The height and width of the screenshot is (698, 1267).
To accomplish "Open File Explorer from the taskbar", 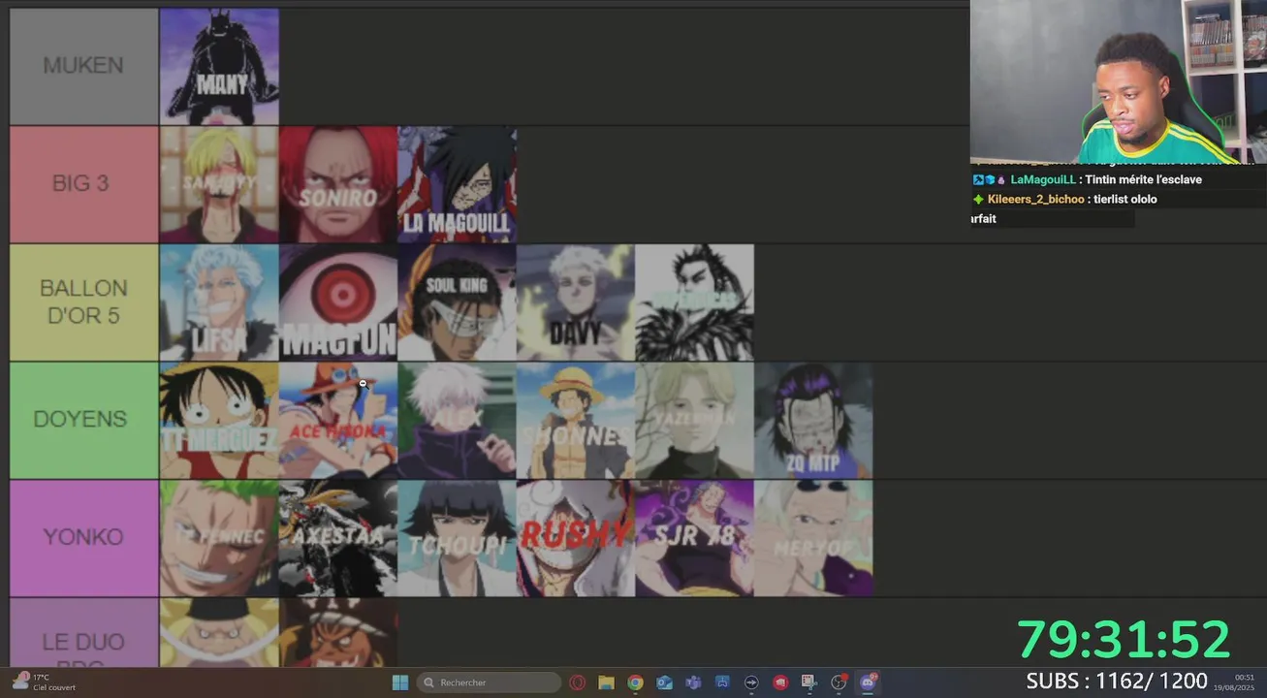I will (606, 682).
